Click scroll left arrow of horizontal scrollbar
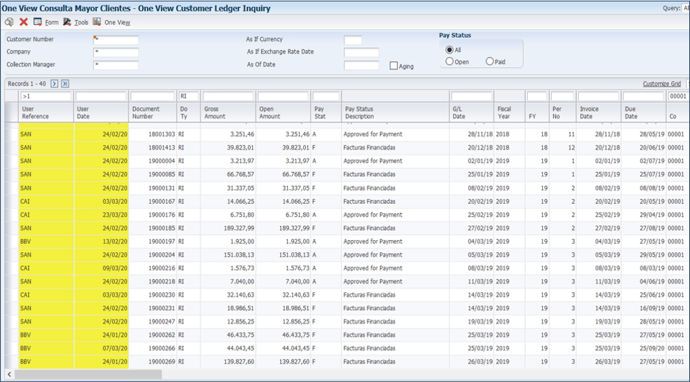Image resolution: width=690 pixels, height=382 pixels. [x=9, y=374]
